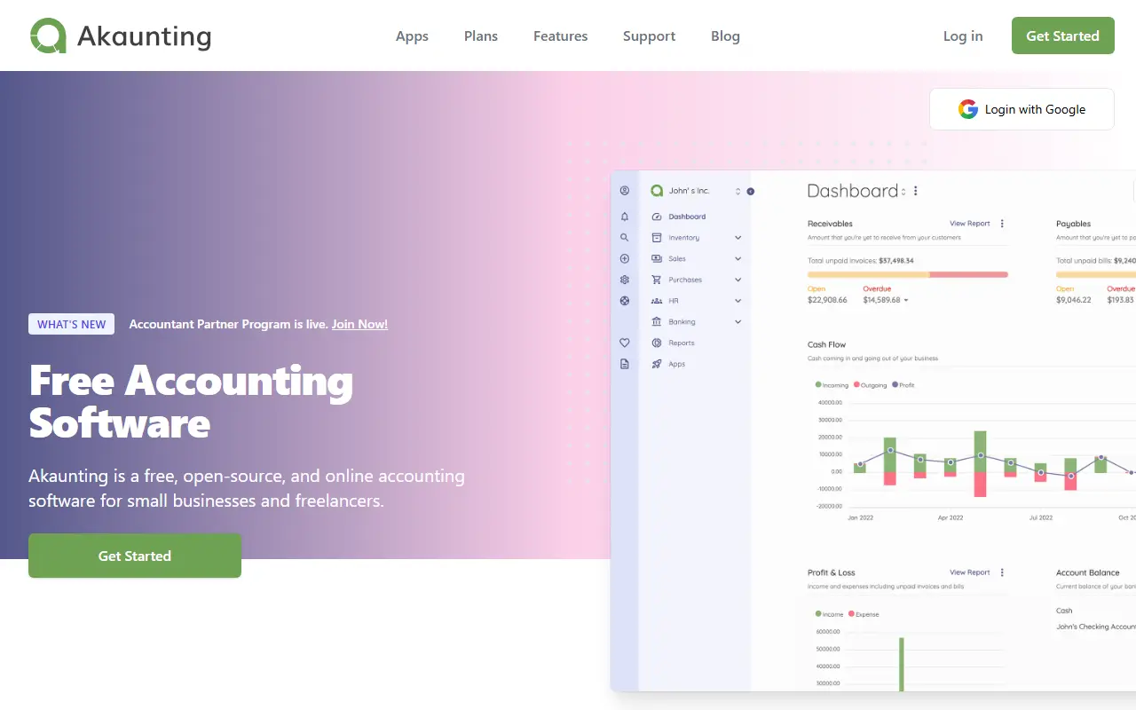The width and height of the screenshot is (1136, 710).
Task: Click the Get Started button below the headline
Action: pyautogui.click(x=135, y=556)
